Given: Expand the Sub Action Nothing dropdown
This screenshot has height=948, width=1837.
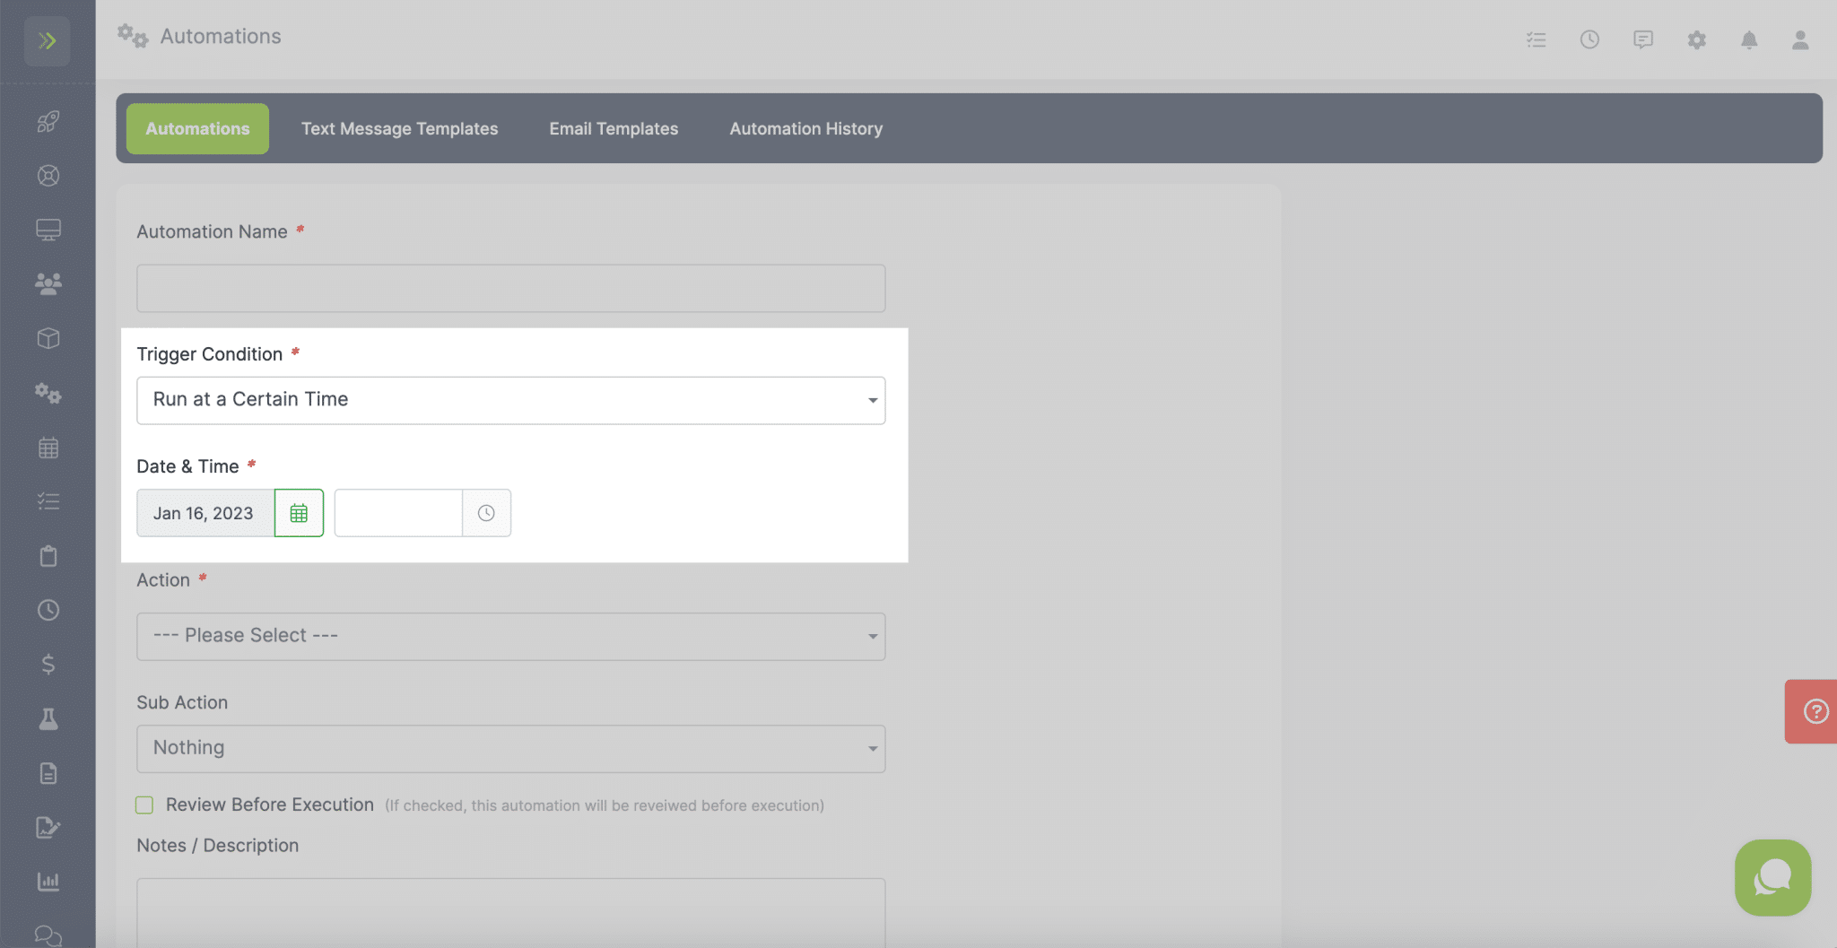Looking at the screenshot, I should click(x=510, y=747).
